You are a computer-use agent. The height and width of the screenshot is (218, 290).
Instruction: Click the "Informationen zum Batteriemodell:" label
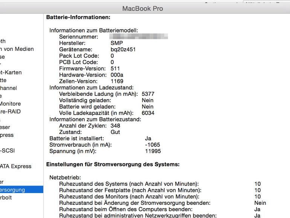pyautogui.click(x=93, y=31)
